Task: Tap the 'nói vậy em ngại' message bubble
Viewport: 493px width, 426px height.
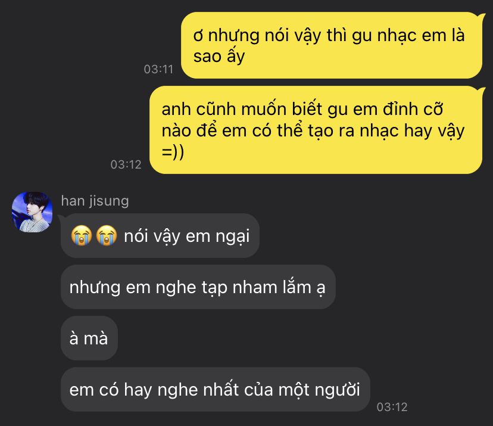Action: click(x=160, y=236)
